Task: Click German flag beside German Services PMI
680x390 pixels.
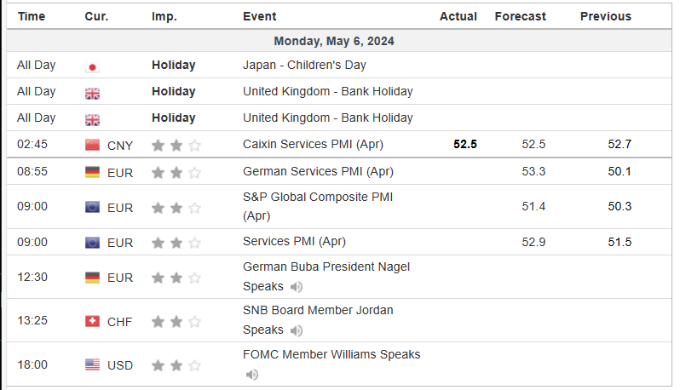Action: (92, 172)
